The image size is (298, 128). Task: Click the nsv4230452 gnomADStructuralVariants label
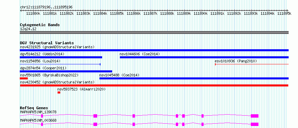tap(57, 82)
